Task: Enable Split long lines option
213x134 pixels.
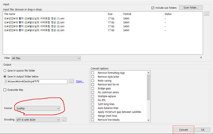Action: click(93, 104)
